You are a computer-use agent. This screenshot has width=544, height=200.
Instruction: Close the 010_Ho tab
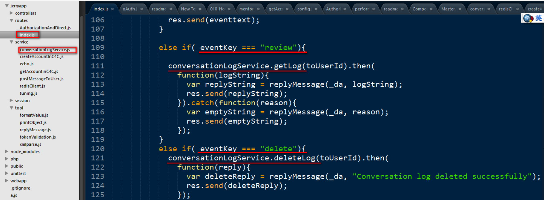229,9
